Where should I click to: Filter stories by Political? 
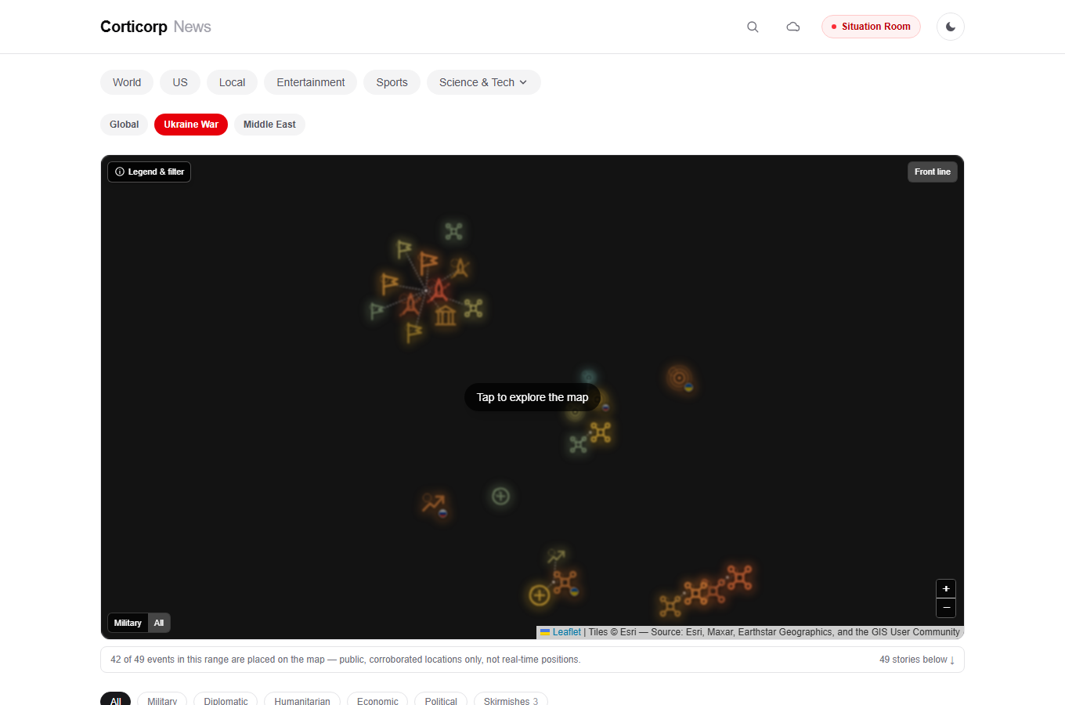441,701
